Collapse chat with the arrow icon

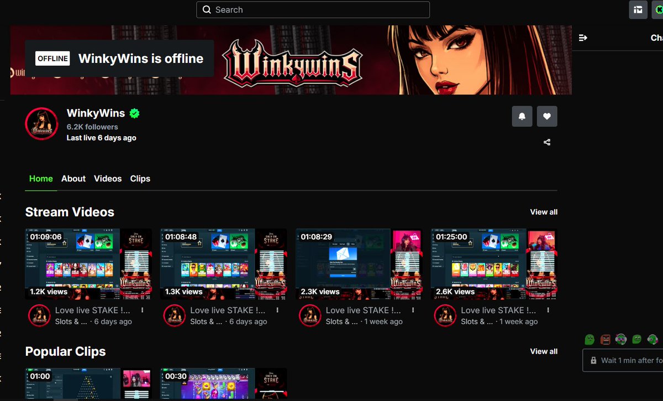[x=583, y=38]
